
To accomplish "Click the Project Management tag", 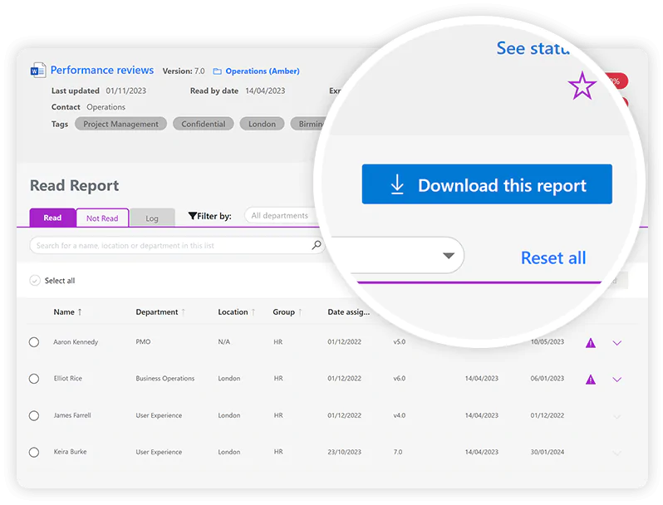I will 120,124.
